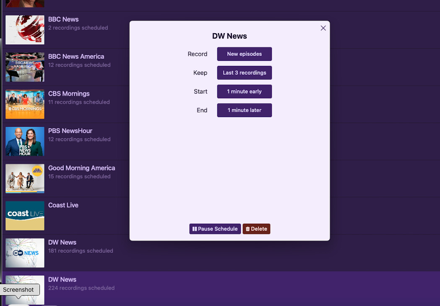The width and height of the screenshot is (440, 306).
Task: Delete the DW News recording schedule
Action: (x=256, y=229)
